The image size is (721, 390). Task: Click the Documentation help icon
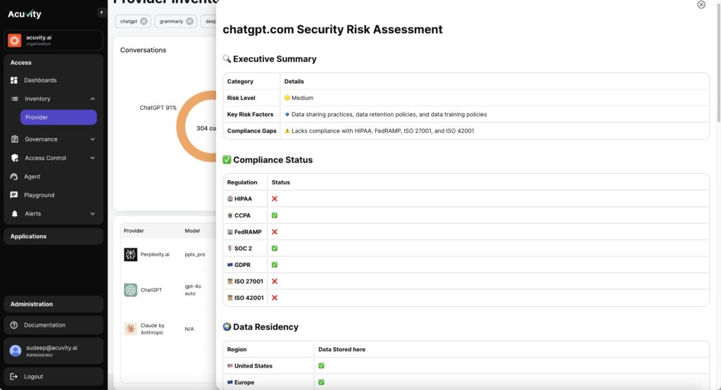(14, 325)
